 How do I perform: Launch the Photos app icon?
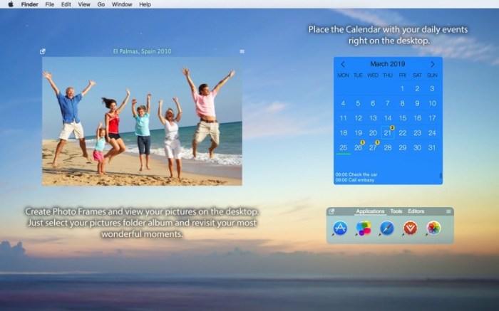433,228
